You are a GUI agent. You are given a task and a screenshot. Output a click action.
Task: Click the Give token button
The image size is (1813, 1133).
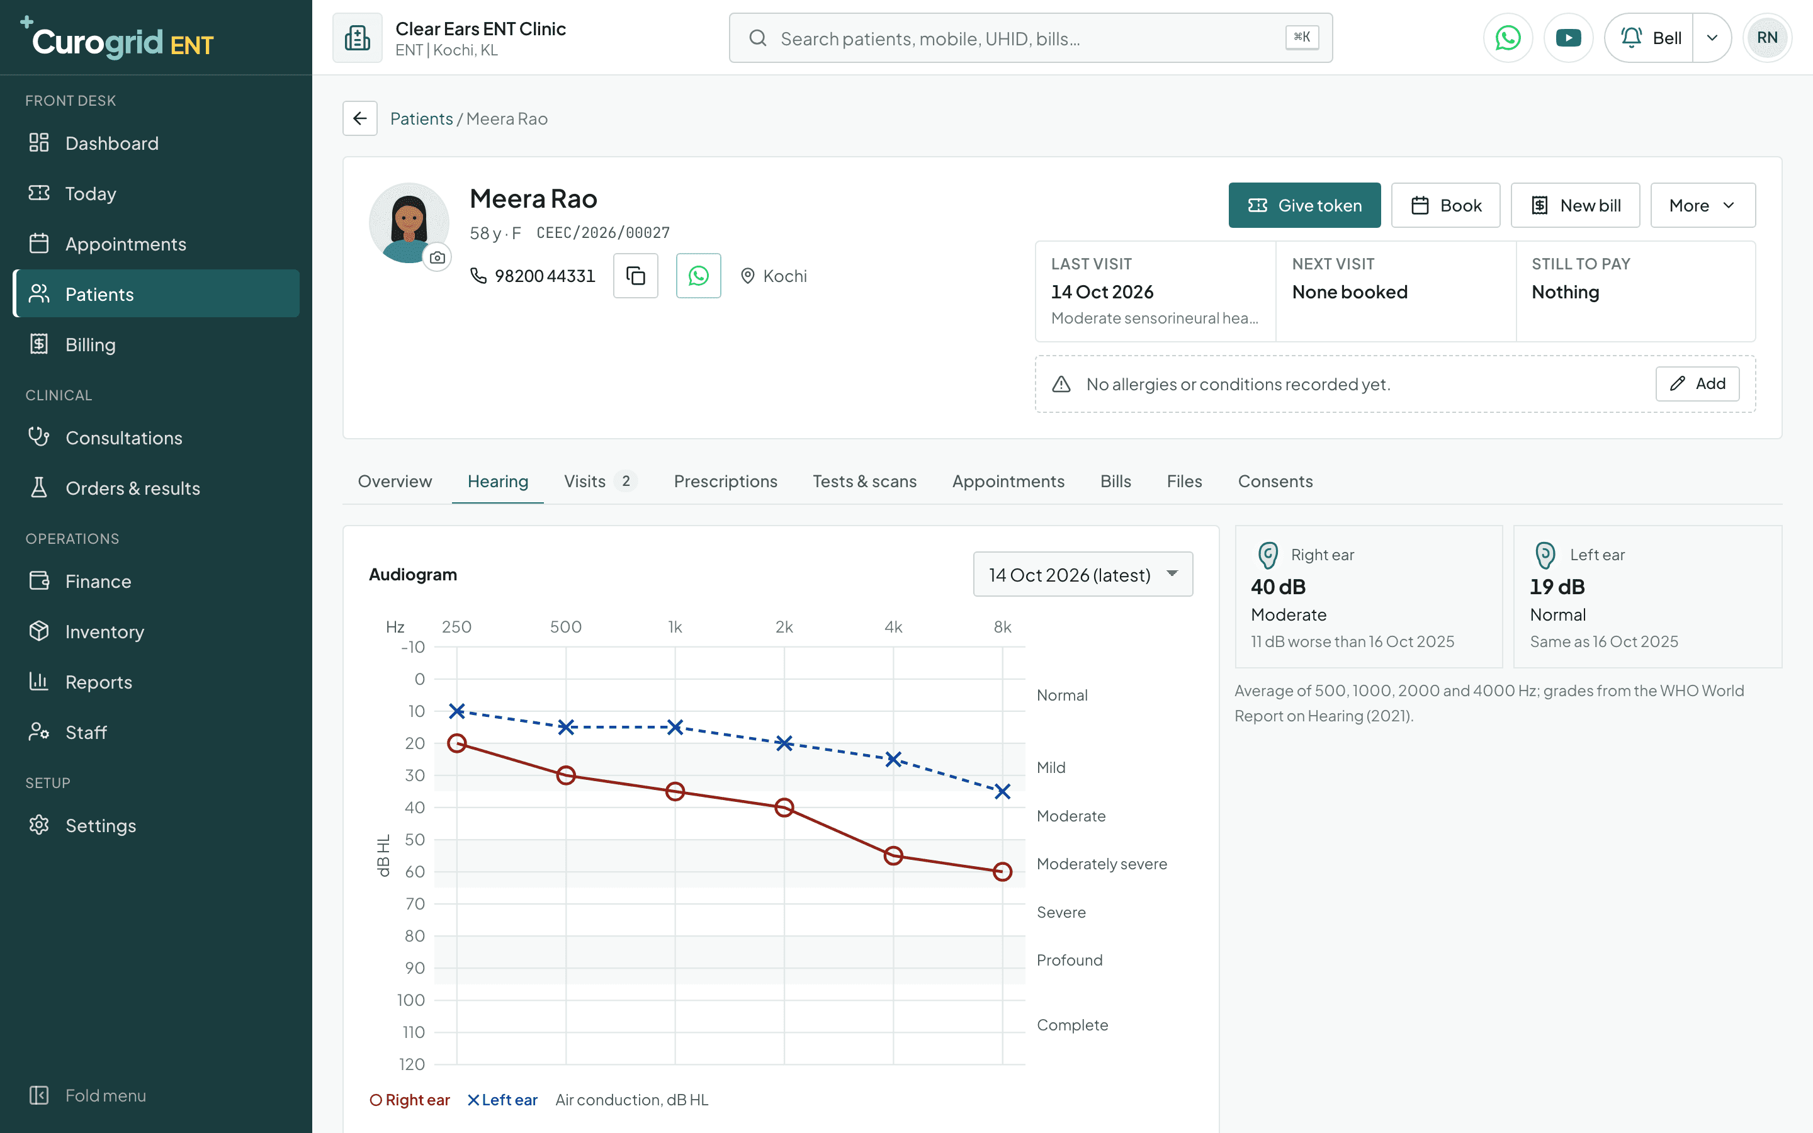click(x=1304, y=205)
